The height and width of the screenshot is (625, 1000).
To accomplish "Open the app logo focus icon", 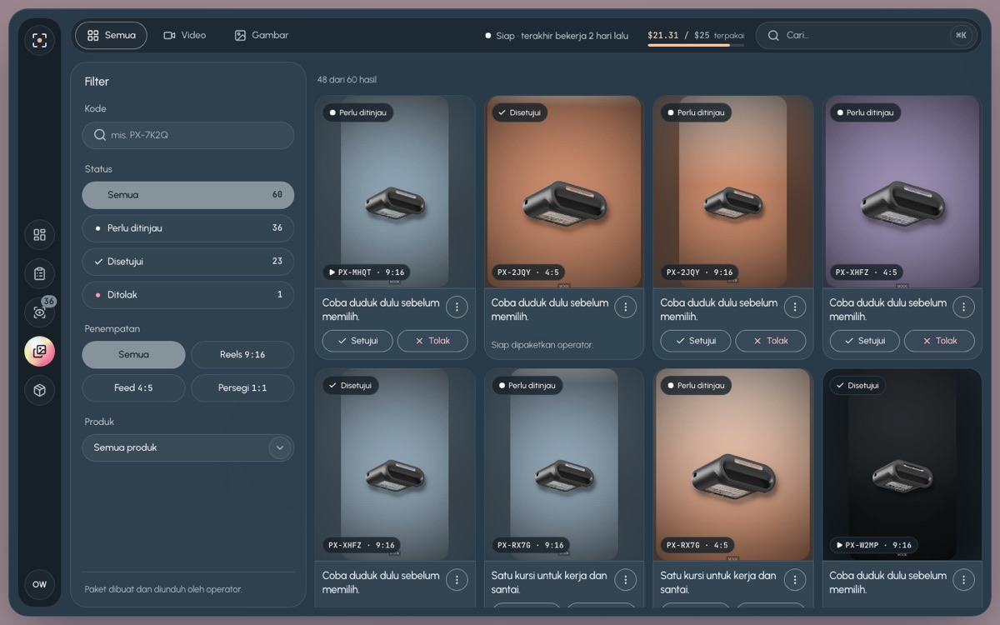I will point(39,40).
